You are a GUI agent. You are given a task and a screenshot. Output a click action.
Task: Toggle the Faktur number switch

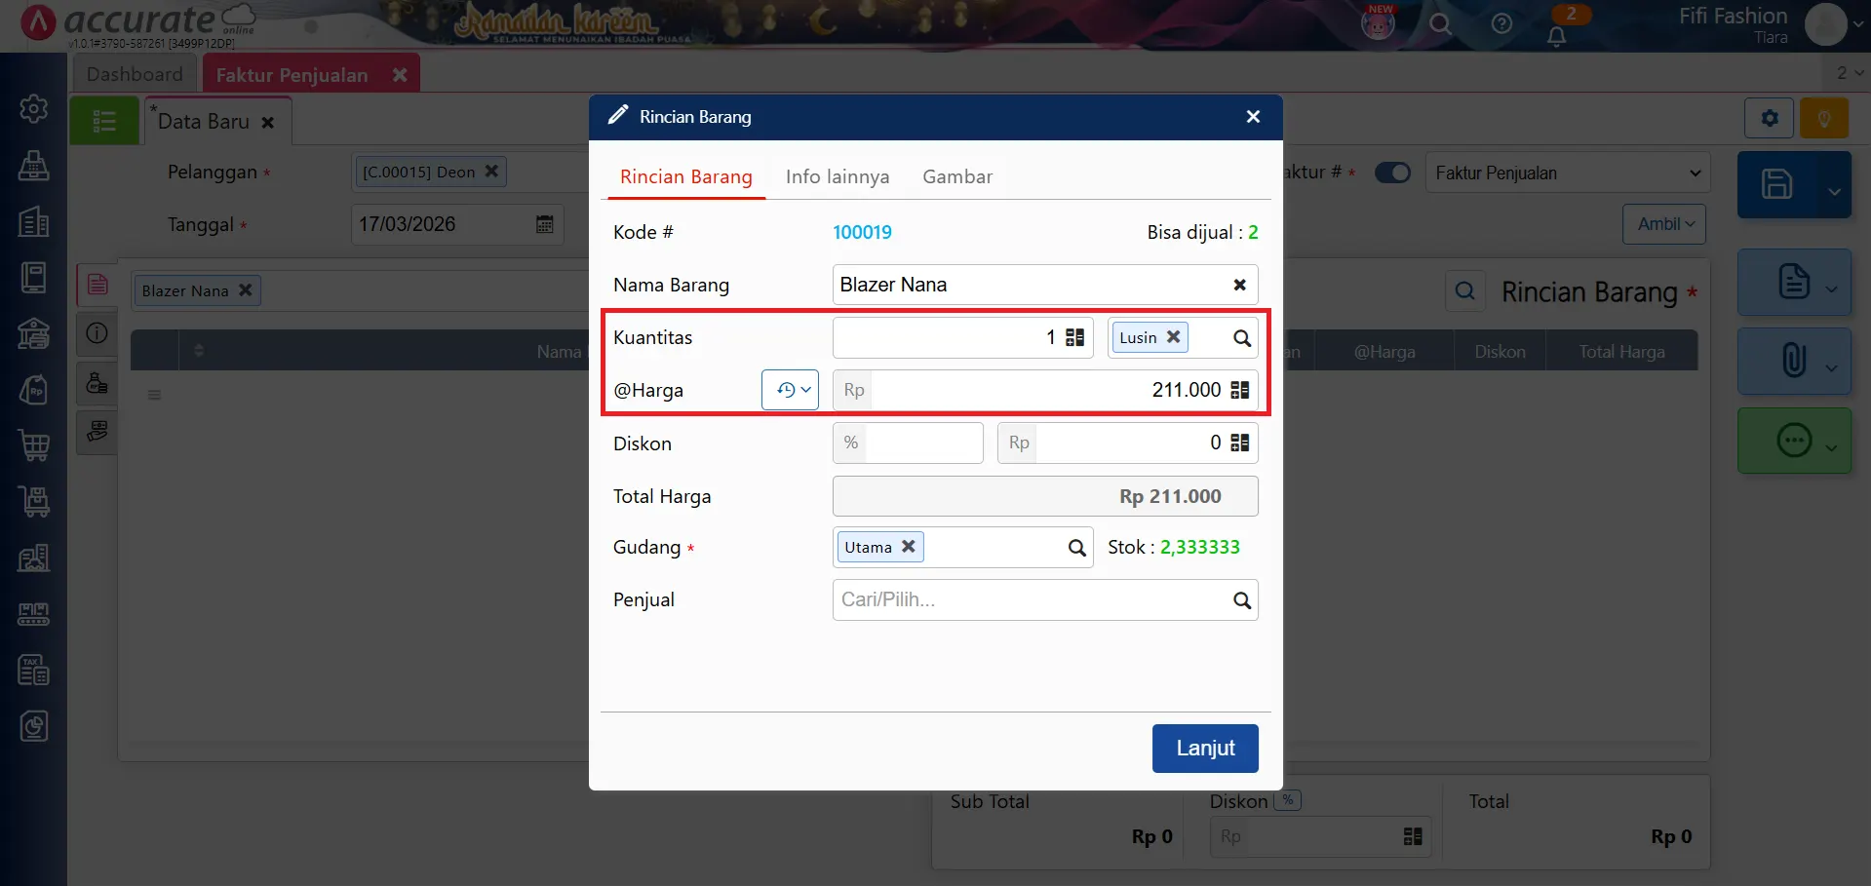(1392, 173)
